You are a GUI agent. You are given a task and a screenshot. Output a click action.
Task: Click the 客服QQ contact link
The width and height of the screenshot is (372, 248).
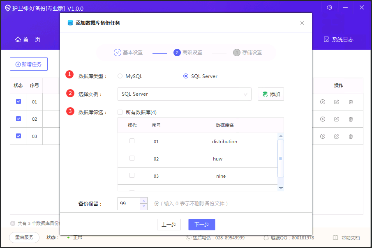click(289, 238)
